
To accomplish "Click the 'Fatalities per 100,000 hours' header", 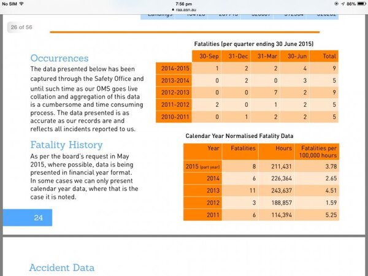I will [316, 151].
